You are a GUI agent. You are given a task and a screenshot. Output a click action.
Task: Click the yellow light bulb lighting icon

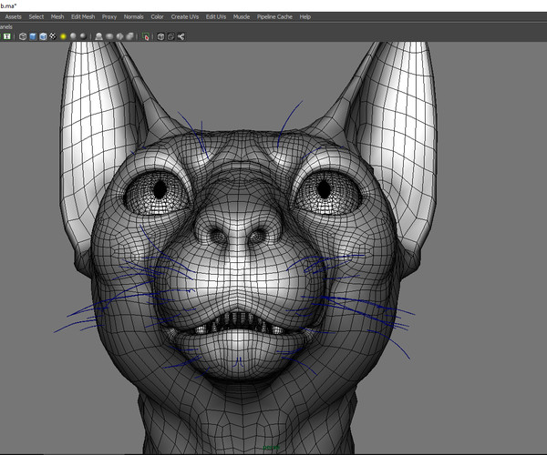[x=62, y=36]
